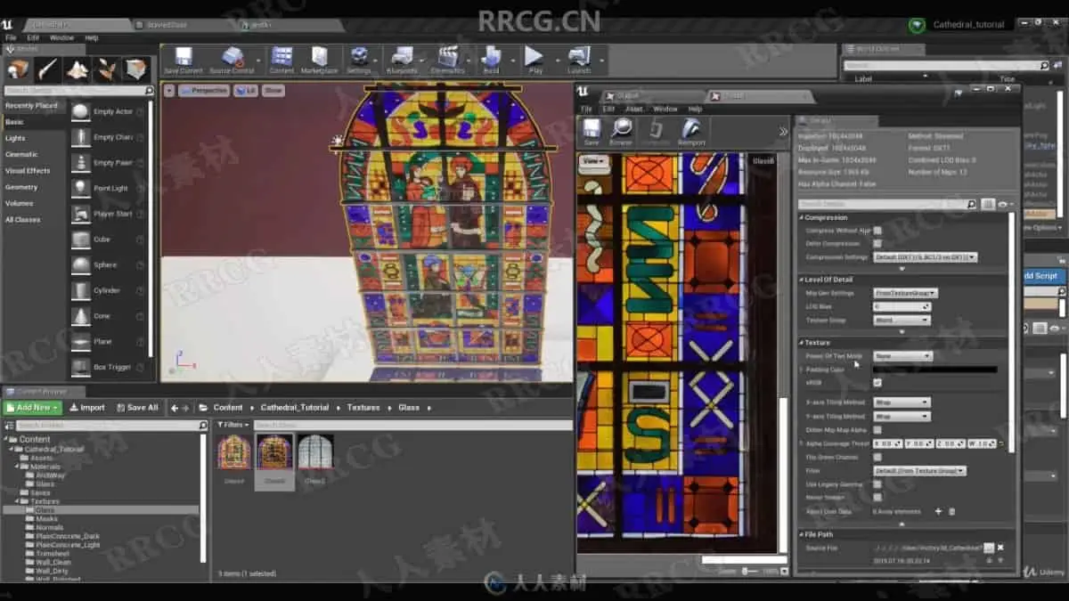This screenshot has height=601, width=1069.
Task: Open X-axis Tiling Method dropdown
Action: pyautogui.click(x=902, y=402)
